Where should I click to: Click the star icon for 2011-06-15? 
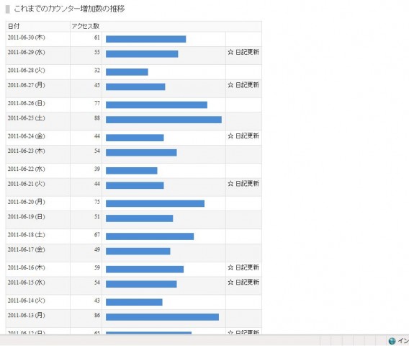[x=230, y=283]
